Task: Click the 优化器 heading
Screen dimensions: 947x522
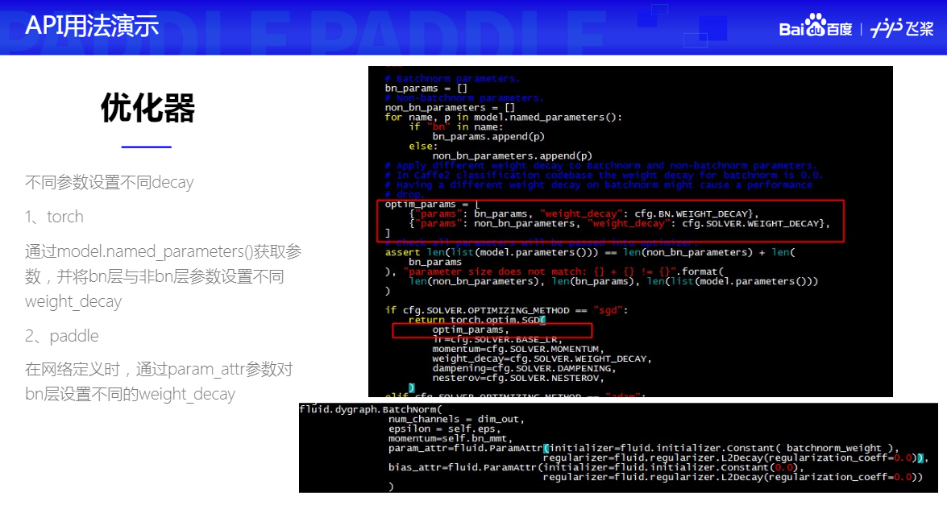Action: (x=147, y=108)
